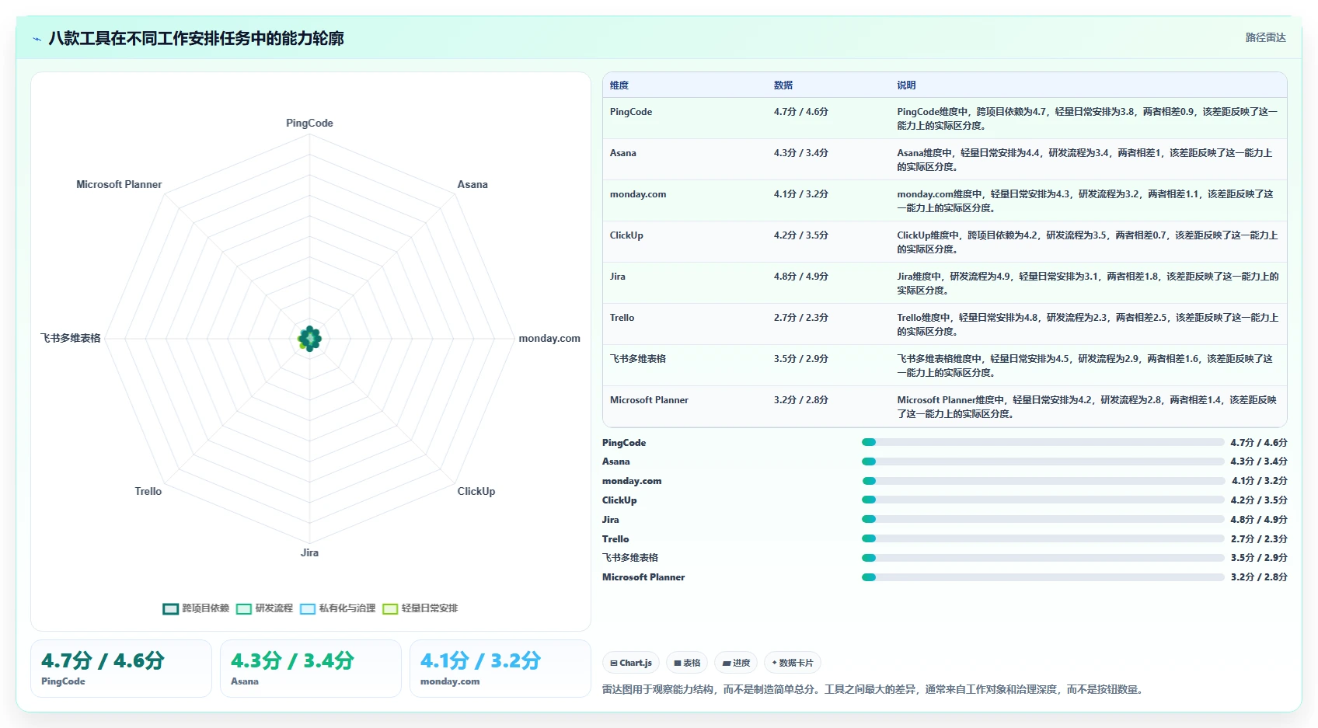Click the 路径雷达 label in header
Screen dimensions: 1318x728
pyautogui.click(x=1265, y=37)
